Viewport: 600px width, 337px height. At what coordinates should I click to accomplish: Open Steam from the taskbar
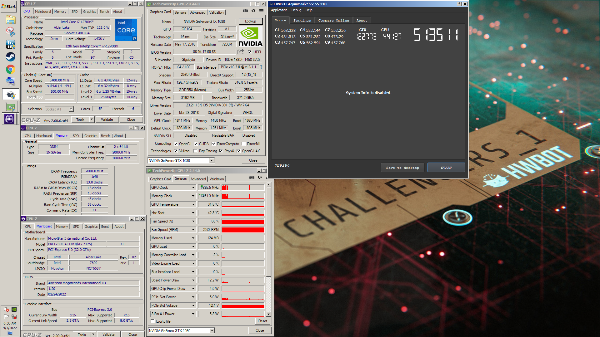click(10, 57)
